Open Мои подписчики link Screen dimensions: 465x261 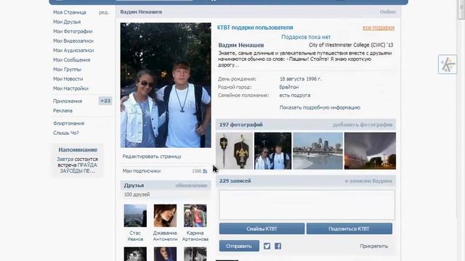(x=142, y=171)
